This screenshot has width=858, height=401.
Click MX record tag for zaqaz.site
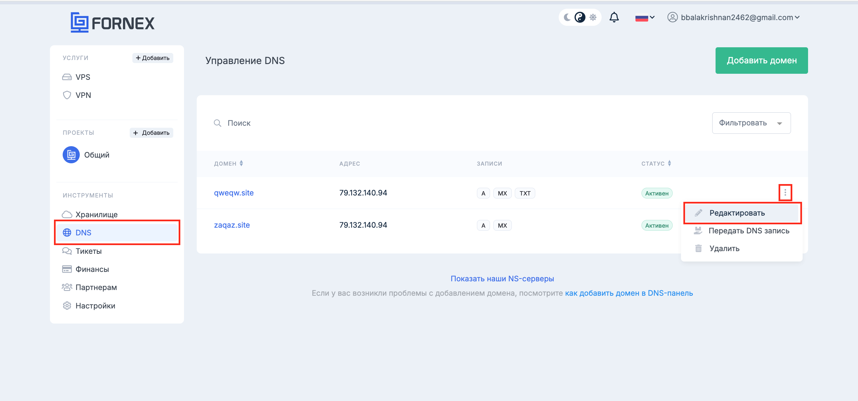click(502, 225)
